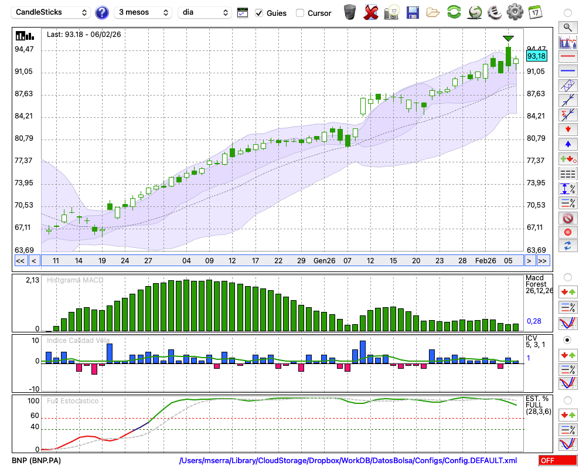586x469 pixels.
Task: Click the config file path link
Action: pos(348,461)
